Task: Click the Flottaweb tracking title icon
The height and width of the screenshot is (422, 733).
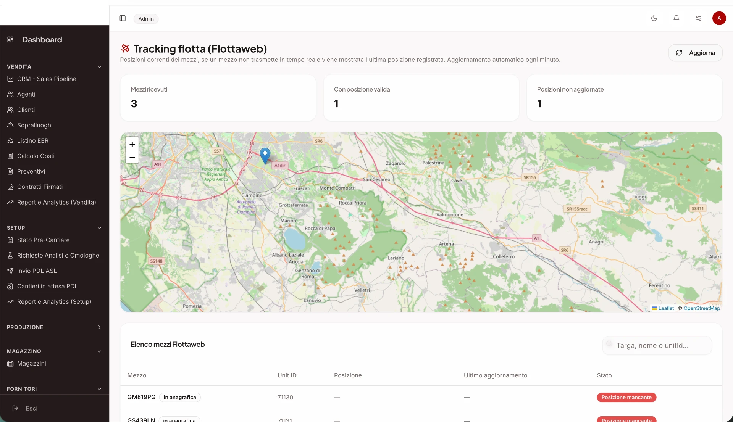Action: click(x=125, y=48)
